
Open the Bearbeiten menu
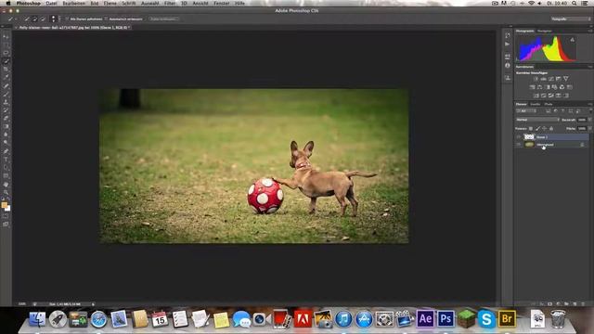(x=74, y=3)
